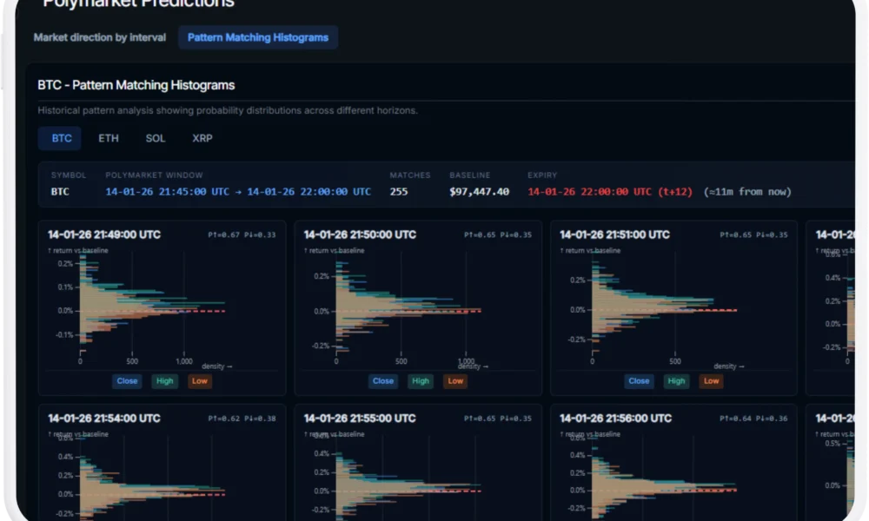Toggle Close series in 21:51:00 histogram
Viewport: 869px width, 521px height.
[639, 381]
